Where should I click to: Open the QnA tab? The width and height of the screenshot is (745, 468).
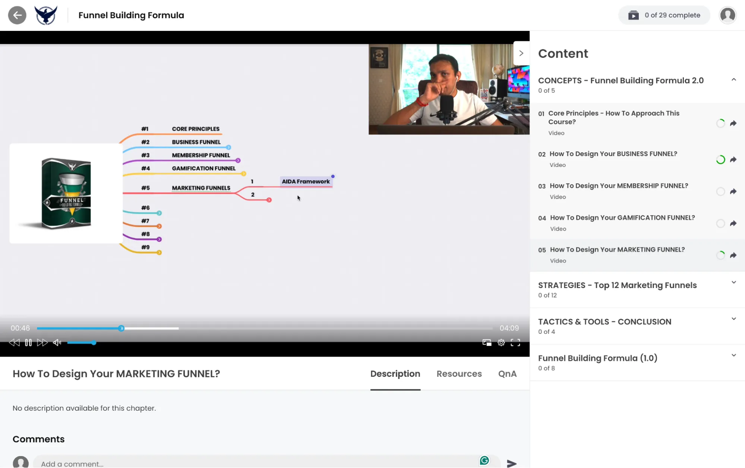(x=507, y=374)
